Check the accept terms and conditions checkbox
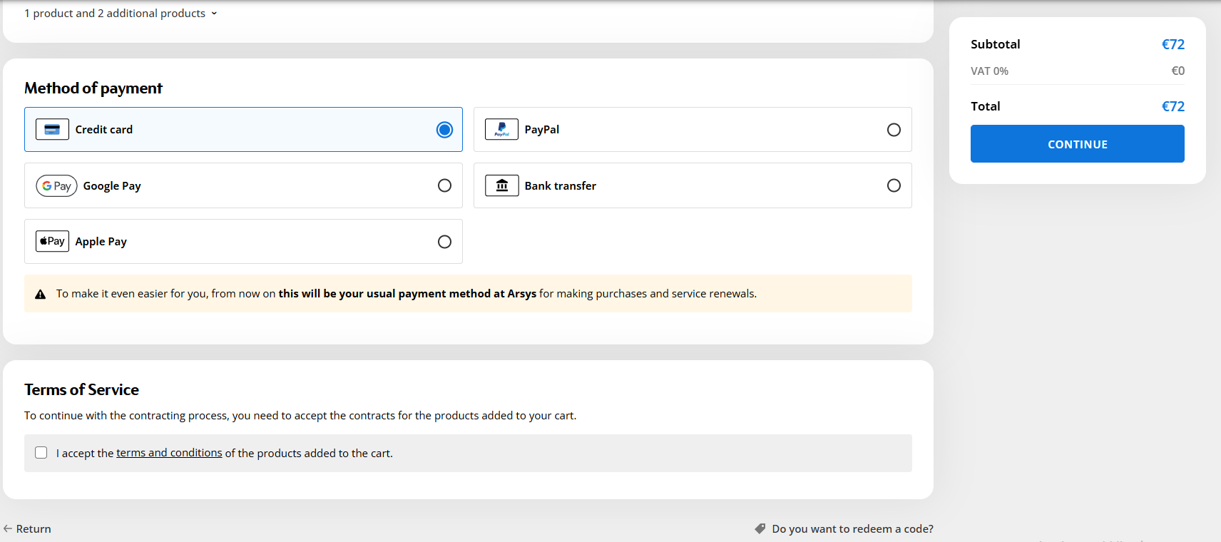1221x542 pixels. (x=41, y=453)
